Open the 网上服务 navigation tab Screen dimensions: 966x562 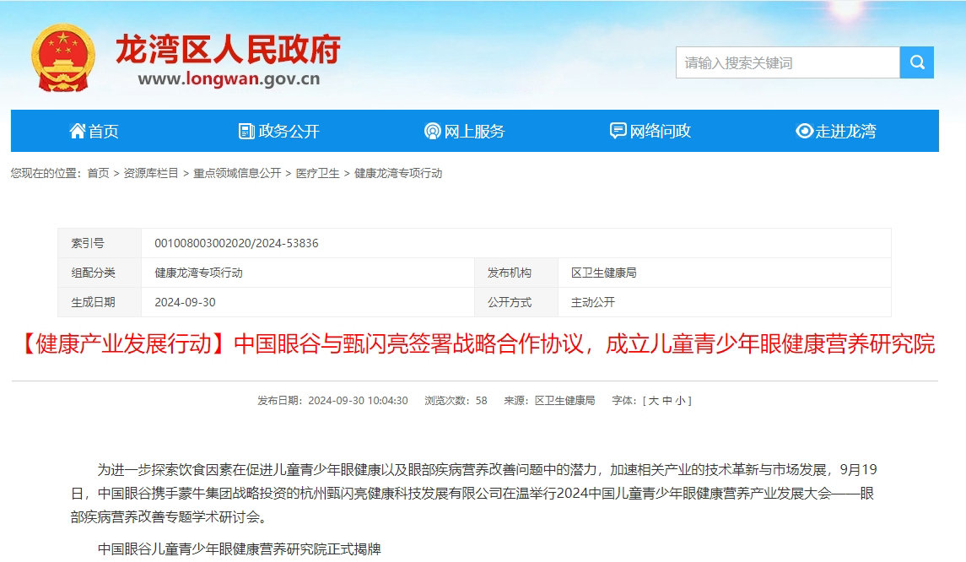pos(465,131)
